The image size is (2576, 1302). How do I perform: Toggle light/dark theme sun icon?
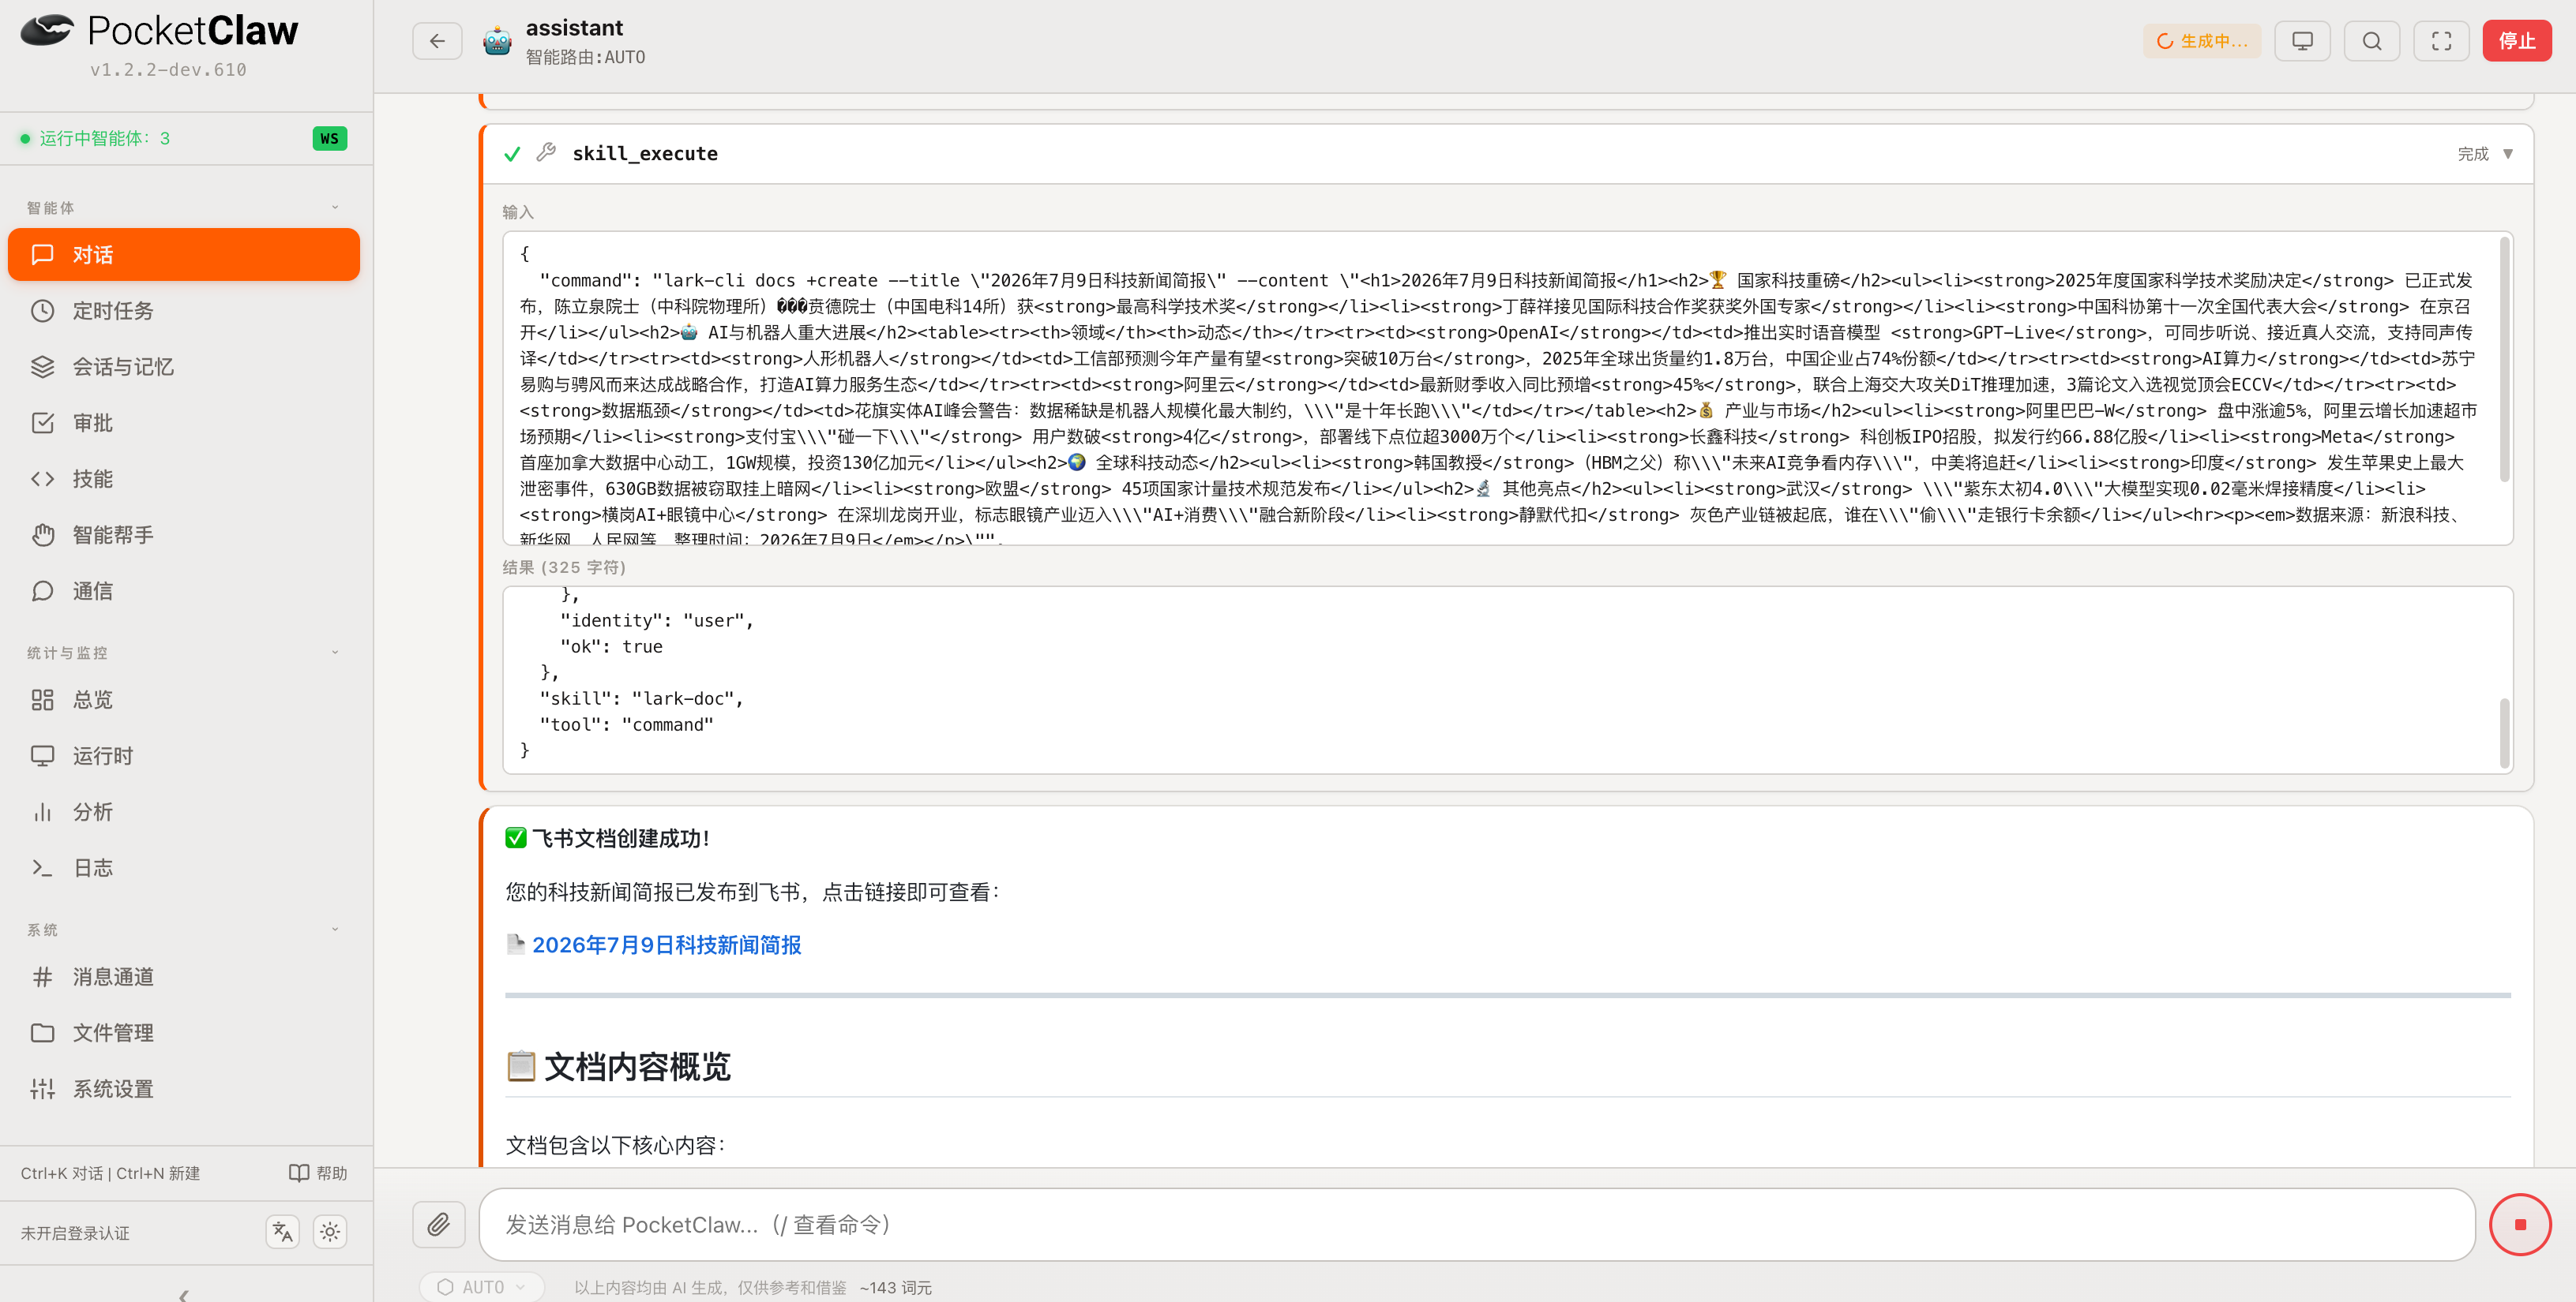point(330,1232)
